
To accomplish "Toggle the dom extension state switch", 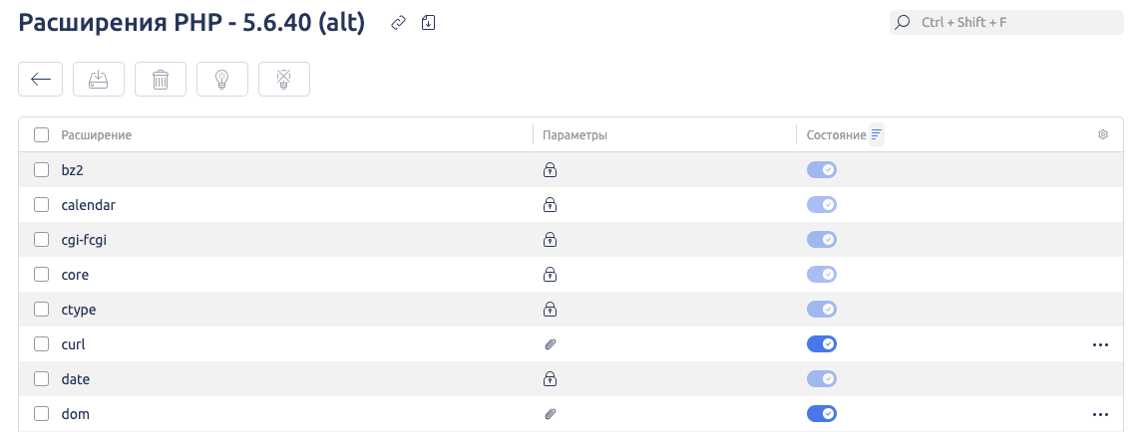I will point(822,414).
